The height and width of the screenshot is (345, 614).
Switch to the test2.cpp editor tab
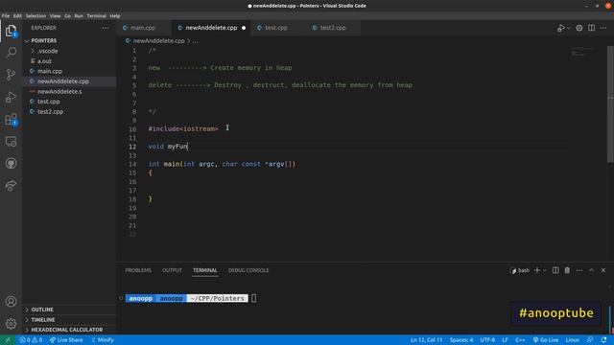[333, 28]
